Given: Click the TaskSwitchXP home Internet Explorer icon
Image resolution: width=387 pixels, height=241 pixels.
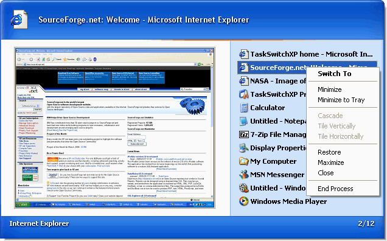Looking at the screenshot, I should coord(243,54).
